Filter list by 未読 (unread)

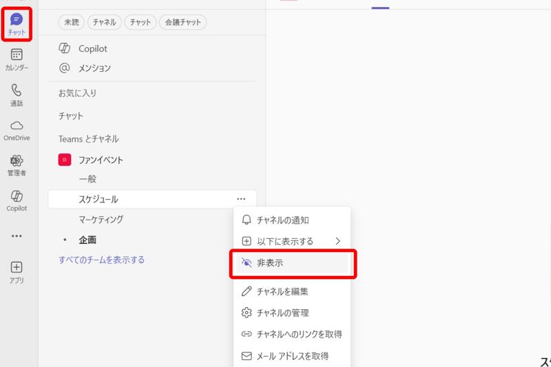pyautogui.click(x=72, y=22)
